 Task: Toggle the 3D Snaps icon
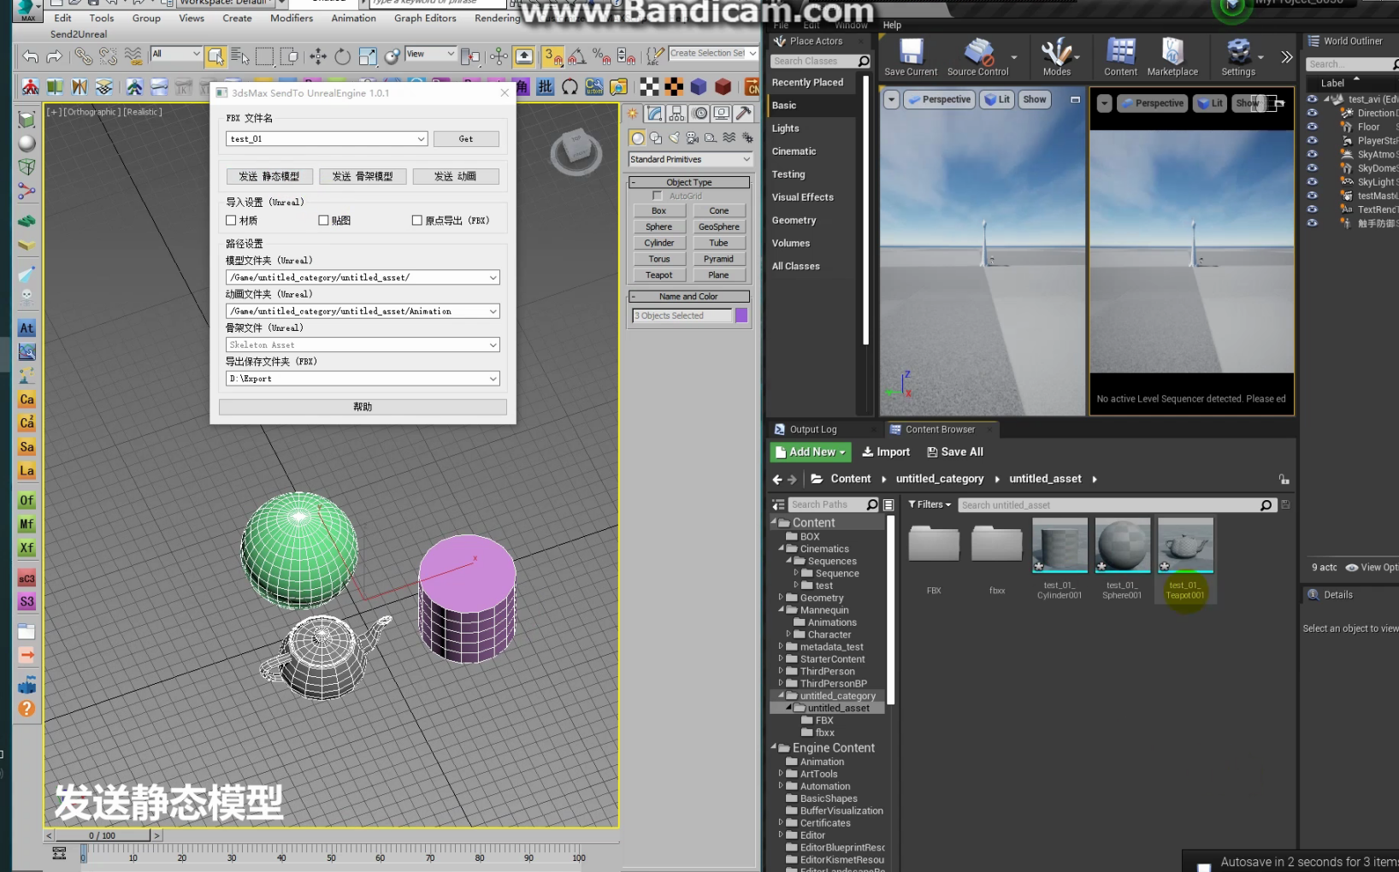553,56
